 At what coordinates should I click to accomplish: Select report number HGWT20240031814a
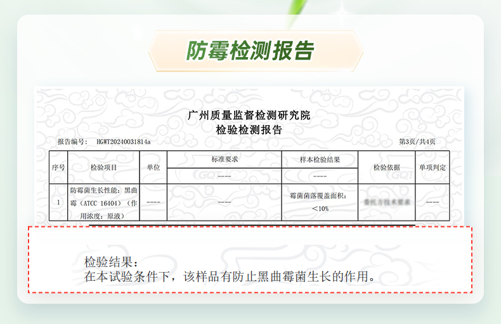click(124, 141)
